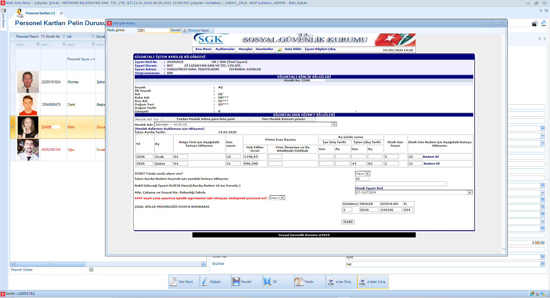This screenshot has width=550, height=298.
Task: Open the gear settings icon in status bar
Action: click(542, 294)
